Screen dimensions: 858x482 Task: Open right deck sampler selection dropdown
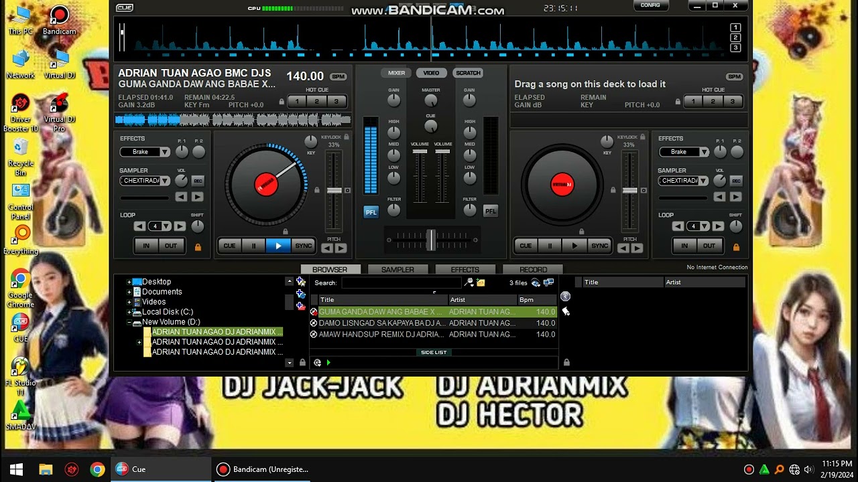704,181
